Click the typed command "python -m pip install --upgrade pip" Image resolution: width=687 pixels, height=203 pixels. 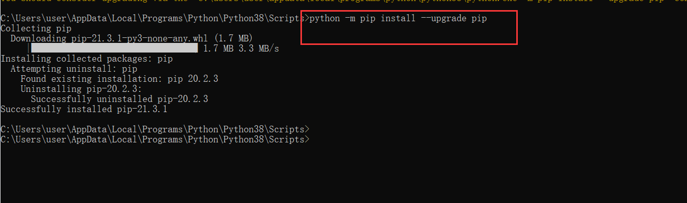click(x=398, y=18)
